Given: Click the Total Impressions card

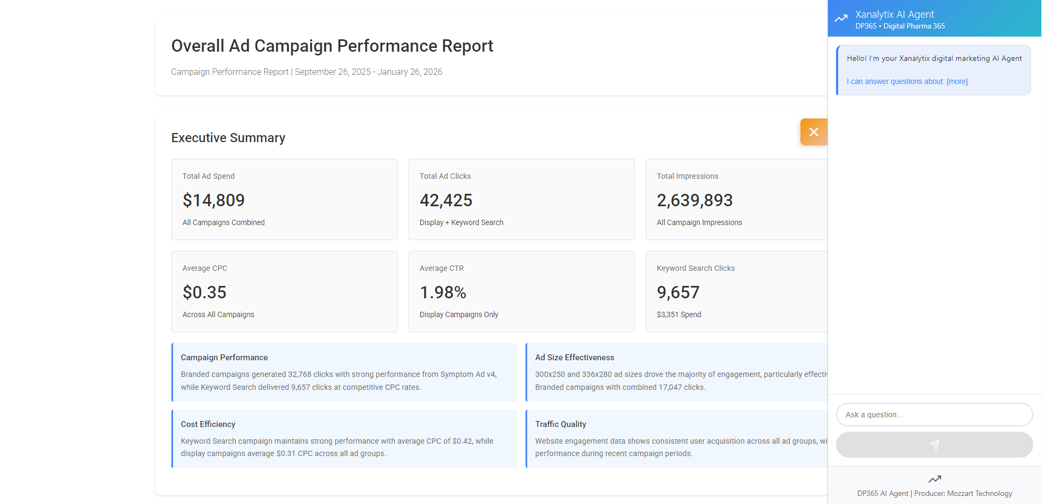Looking at the screenshot, I should tap(736, 199).
